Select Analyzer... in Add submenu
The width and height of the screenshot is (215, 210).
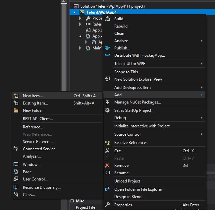(57, 156)
